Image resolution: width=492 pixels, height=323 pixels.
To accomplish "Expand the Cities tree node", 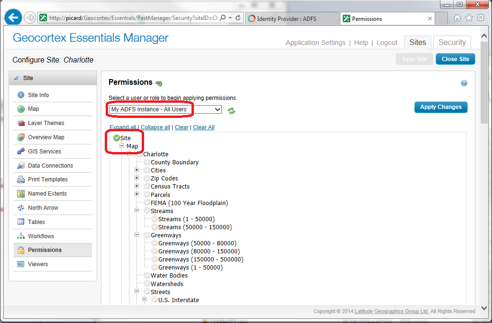I will tap(137, 170).
